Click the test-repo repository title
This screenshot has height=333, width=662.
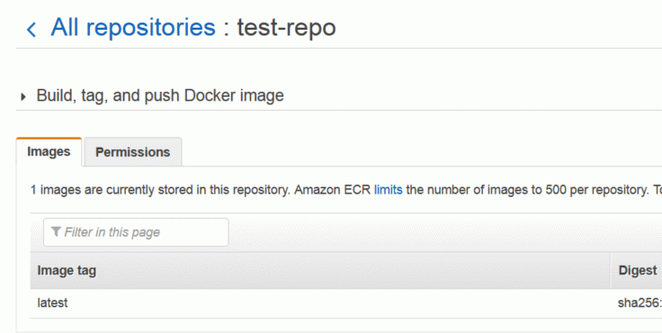[286, 28]
